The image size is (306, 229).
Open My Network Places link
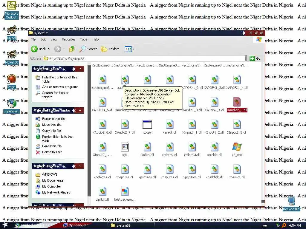pyautogui.click(x=56, y=192)
